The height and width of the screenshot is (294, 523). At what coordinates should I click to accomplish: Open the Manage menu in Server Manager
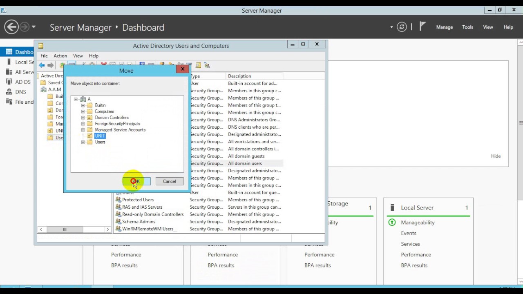click(x=445, y=27)
